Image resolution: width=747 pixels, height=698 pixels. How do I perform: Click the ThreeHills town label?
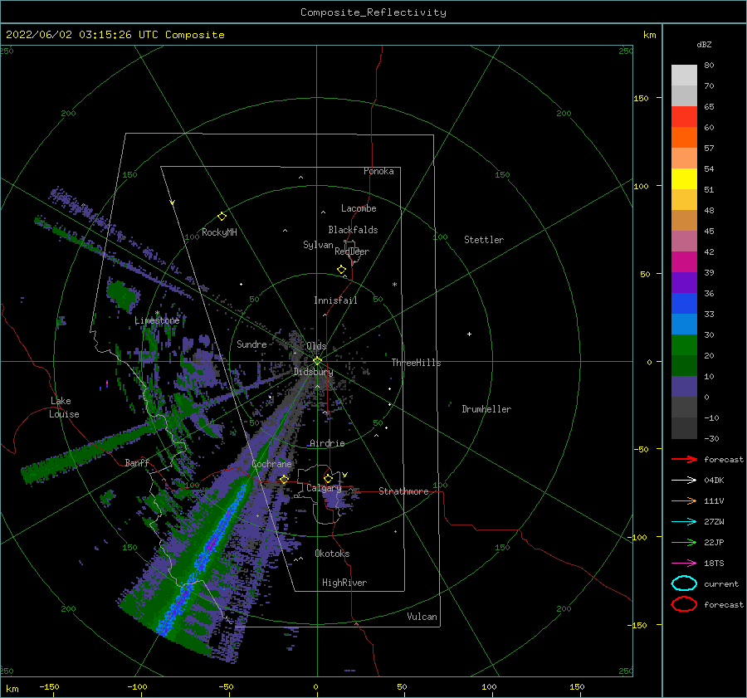[x=416, y=363]
